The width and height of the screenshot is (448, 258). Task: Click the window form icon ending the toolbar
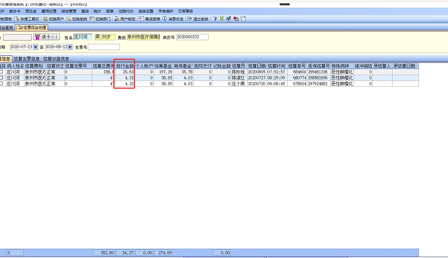(243, 19)
